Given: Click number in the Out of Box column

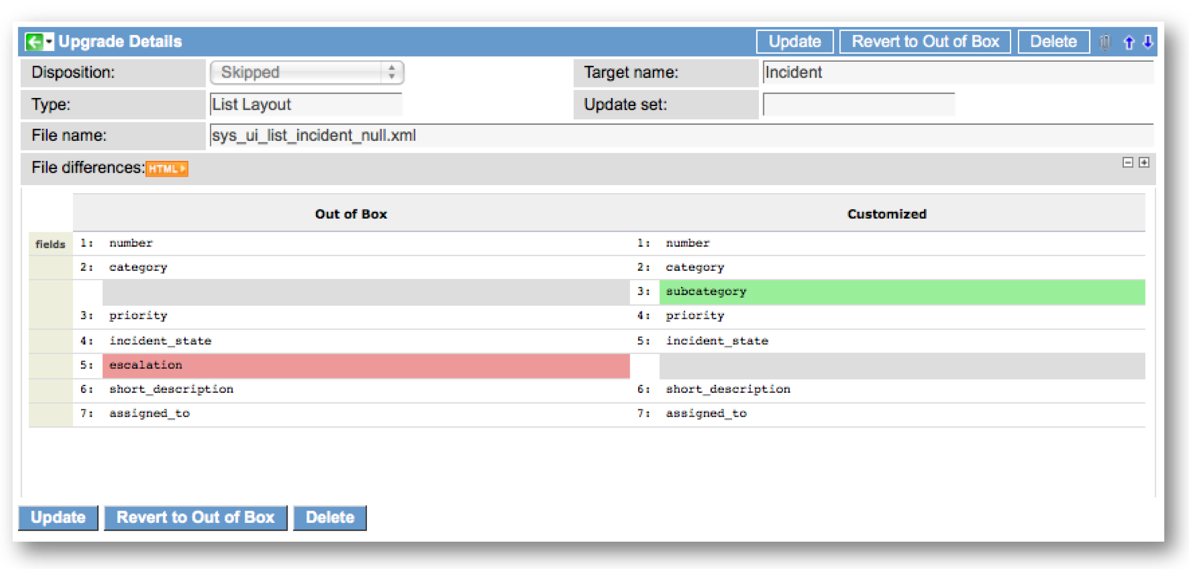Looking at the screenshot, I should click(x=131, y=243).
